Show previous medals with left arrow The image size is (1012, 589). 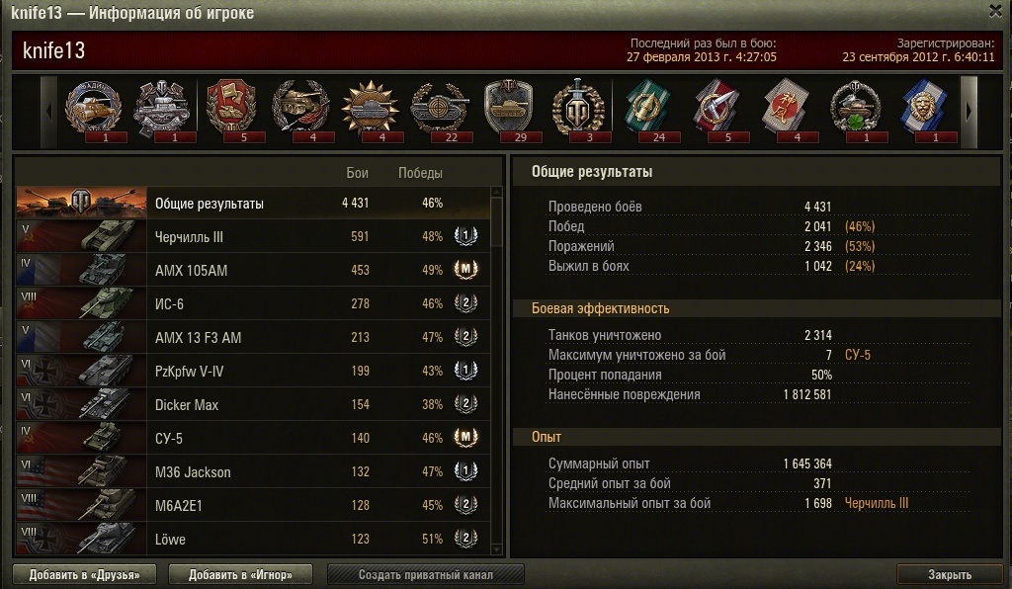[49, 112]
